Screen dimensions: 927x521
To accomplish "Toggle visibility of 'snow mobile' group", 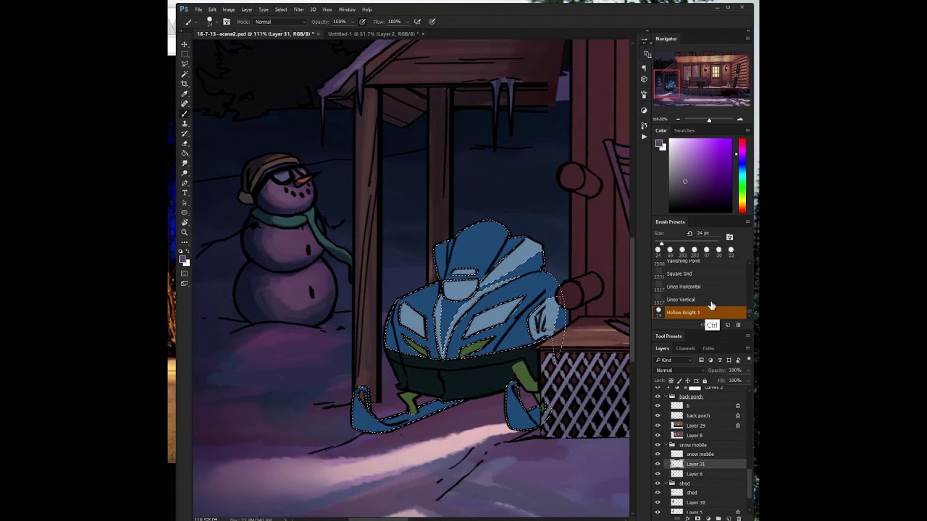I will [658, 445].
